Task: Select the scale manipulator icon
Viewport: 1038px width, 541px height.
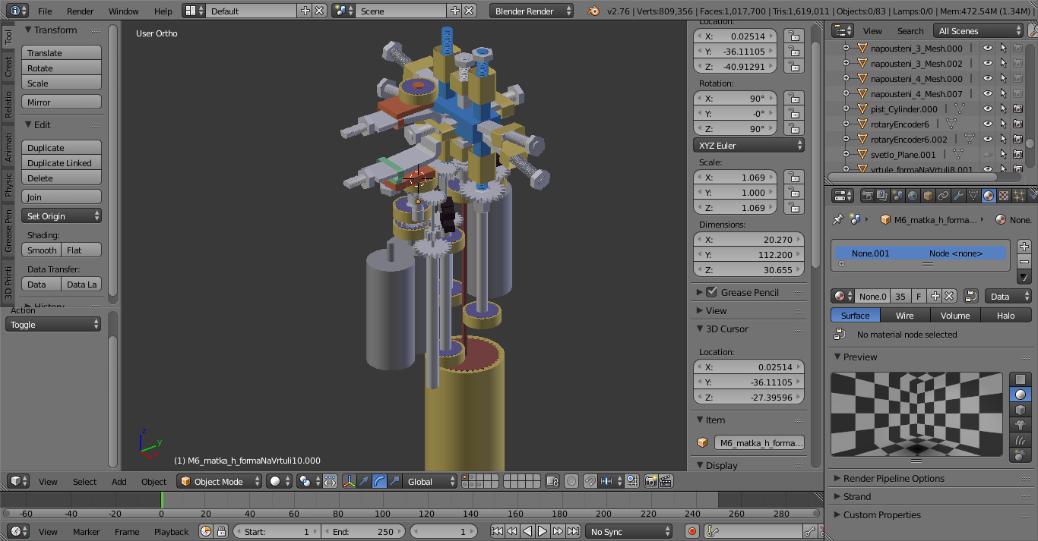Action: coord(394,481)
